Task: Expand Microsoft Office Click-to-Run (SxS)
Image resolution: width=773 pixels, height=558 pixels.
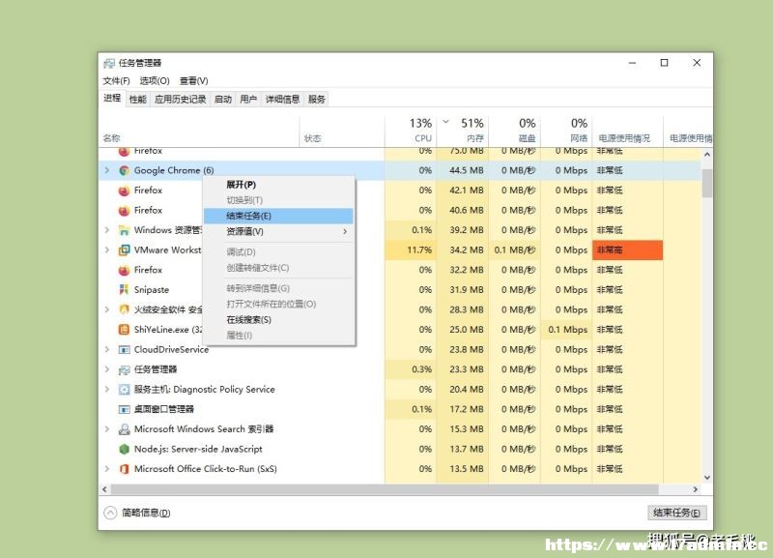Action: click(107, 469)
